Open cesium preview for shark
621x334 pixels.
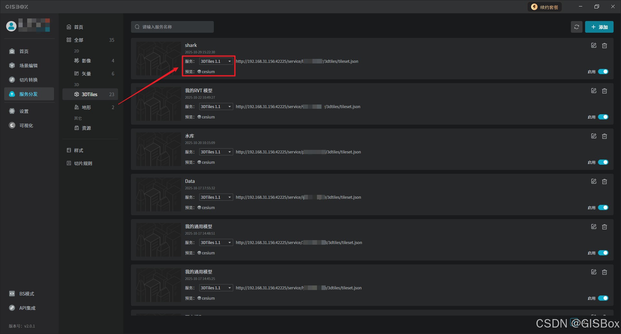206,72
